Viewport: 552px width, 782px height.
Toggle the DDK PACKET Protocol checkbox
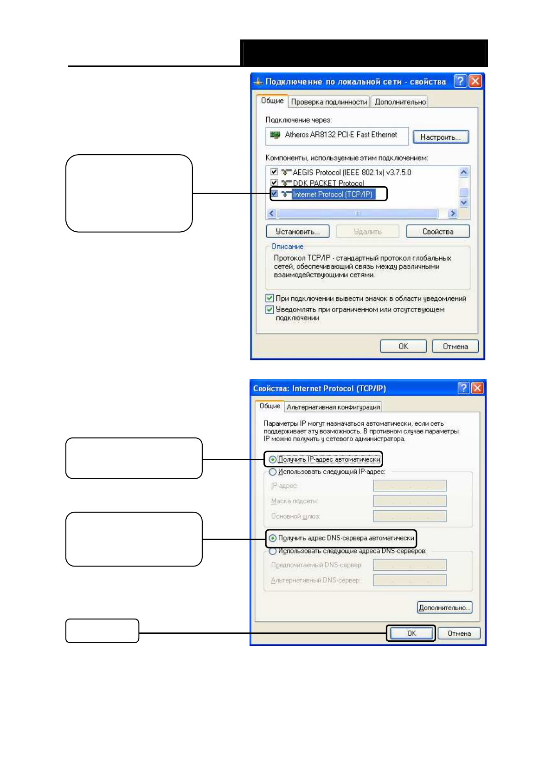(274, 182)
